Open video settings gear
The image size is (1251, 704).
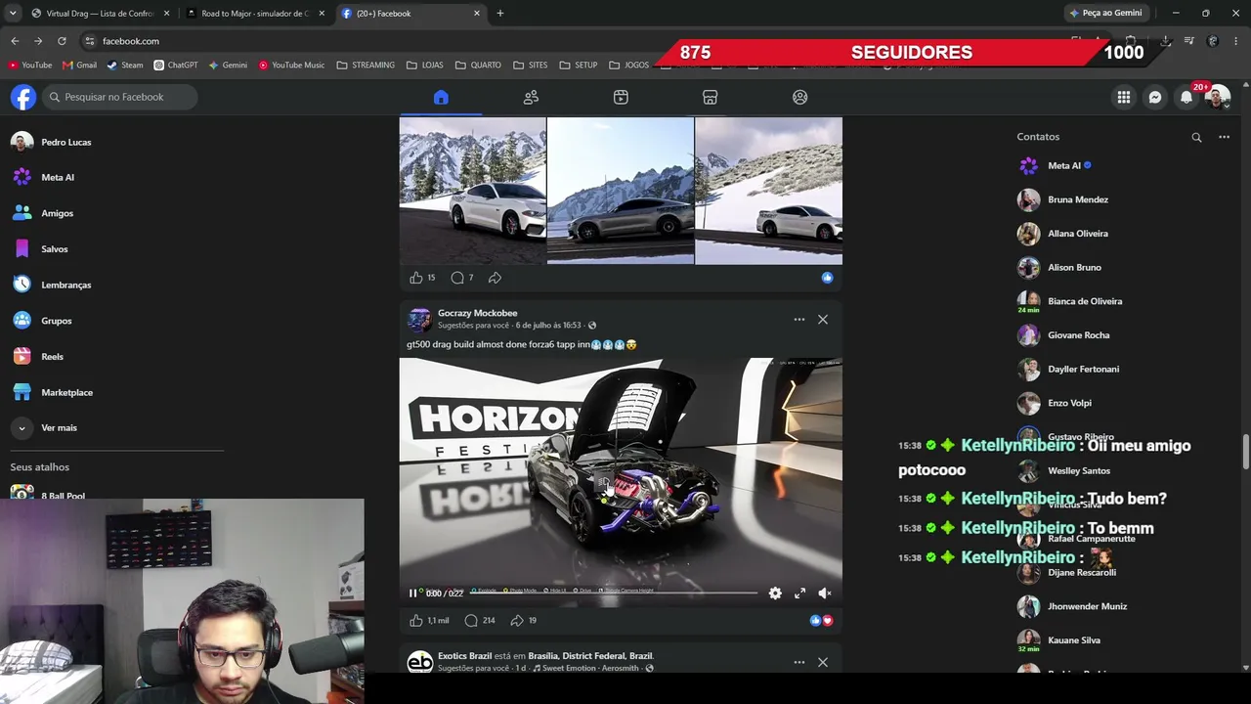[775, 594]
